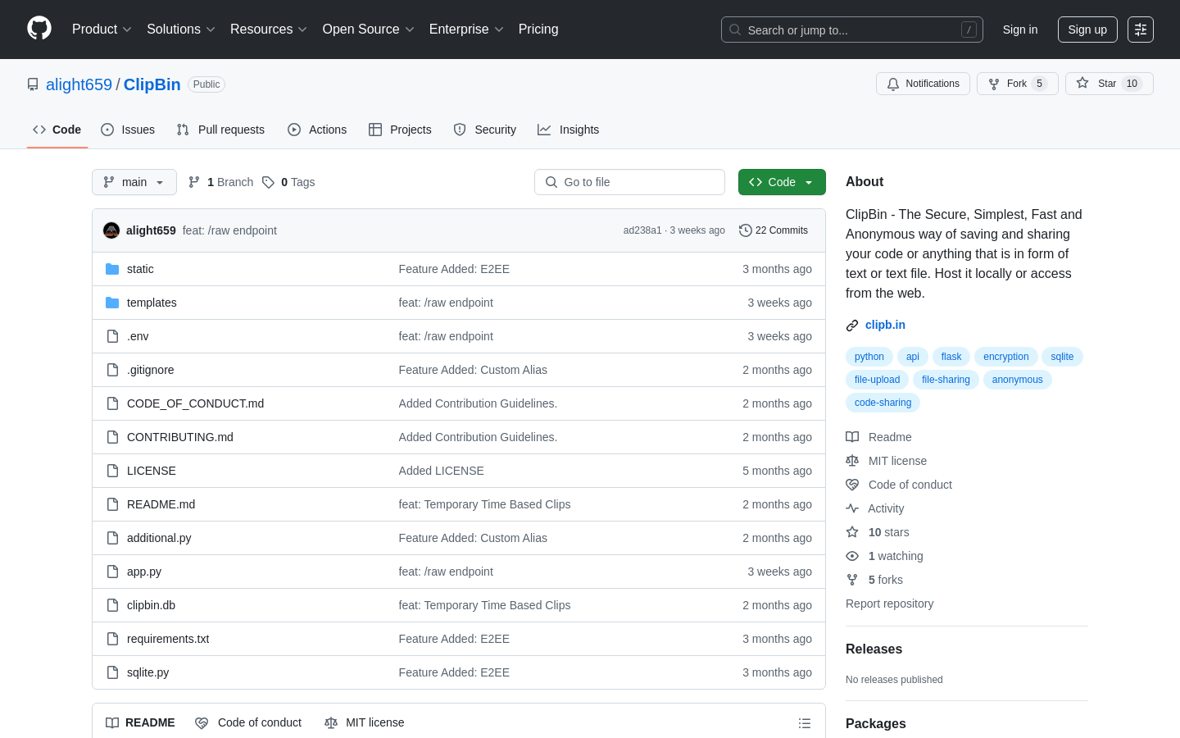Click the repository icon before alight659
Image resolution: width=1180 pixels, height=738 pixels.
33,84
